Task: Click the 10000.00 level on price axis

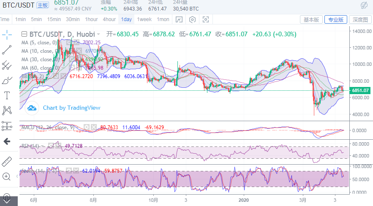Action: [x=362, y=64]
